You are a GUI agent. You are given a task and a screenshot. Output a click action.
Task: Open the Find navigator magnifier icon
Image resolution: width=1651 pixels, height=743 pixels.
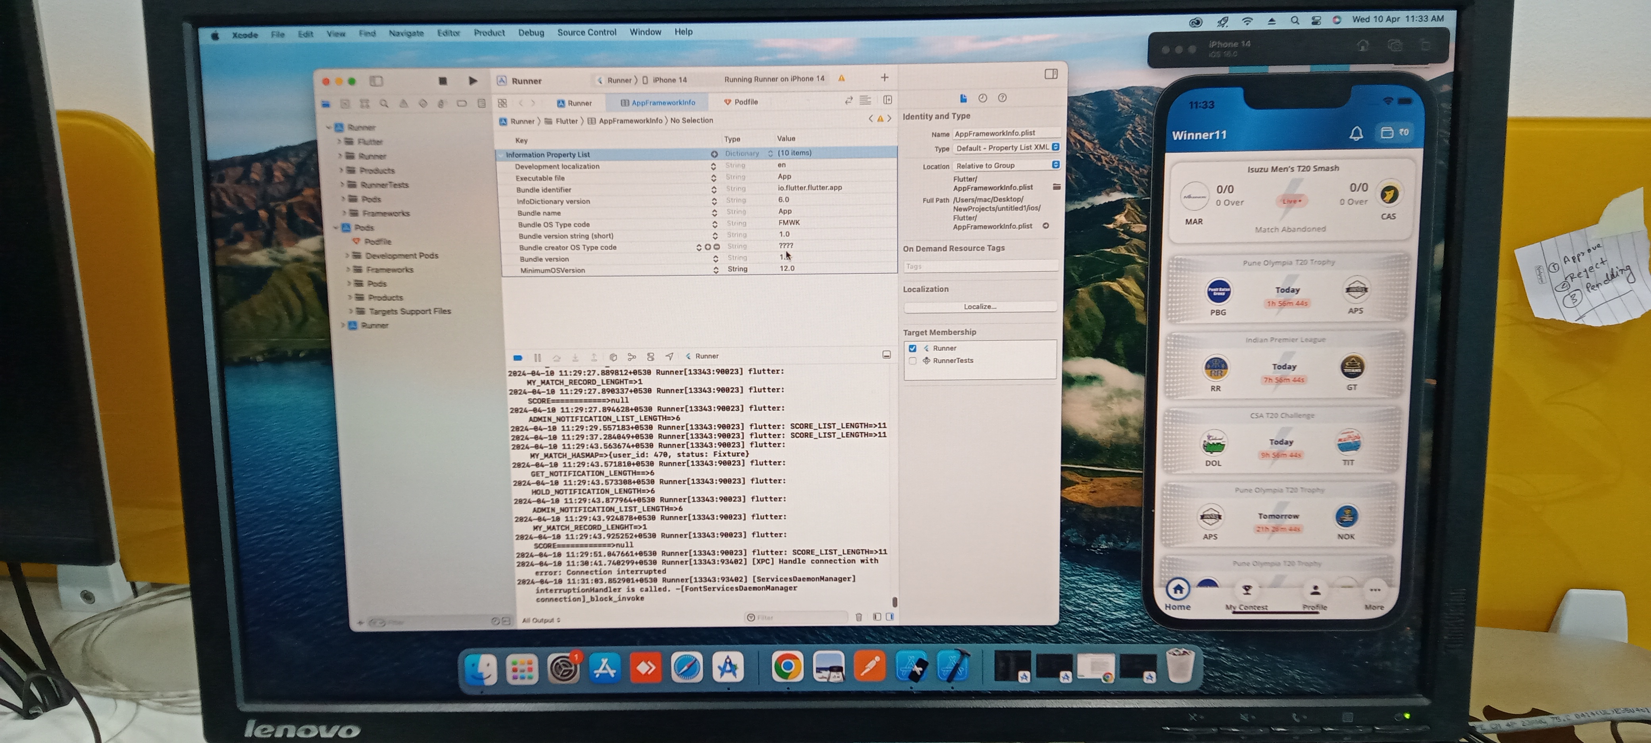(384, 104)
